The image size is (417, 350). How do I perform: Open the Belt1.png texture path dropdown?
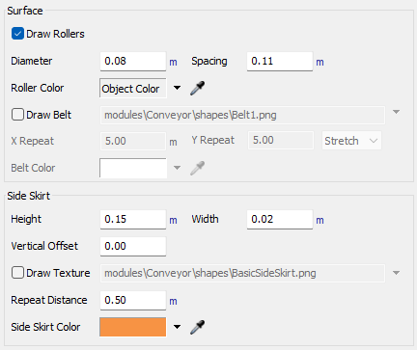click(x=396, y=112)
